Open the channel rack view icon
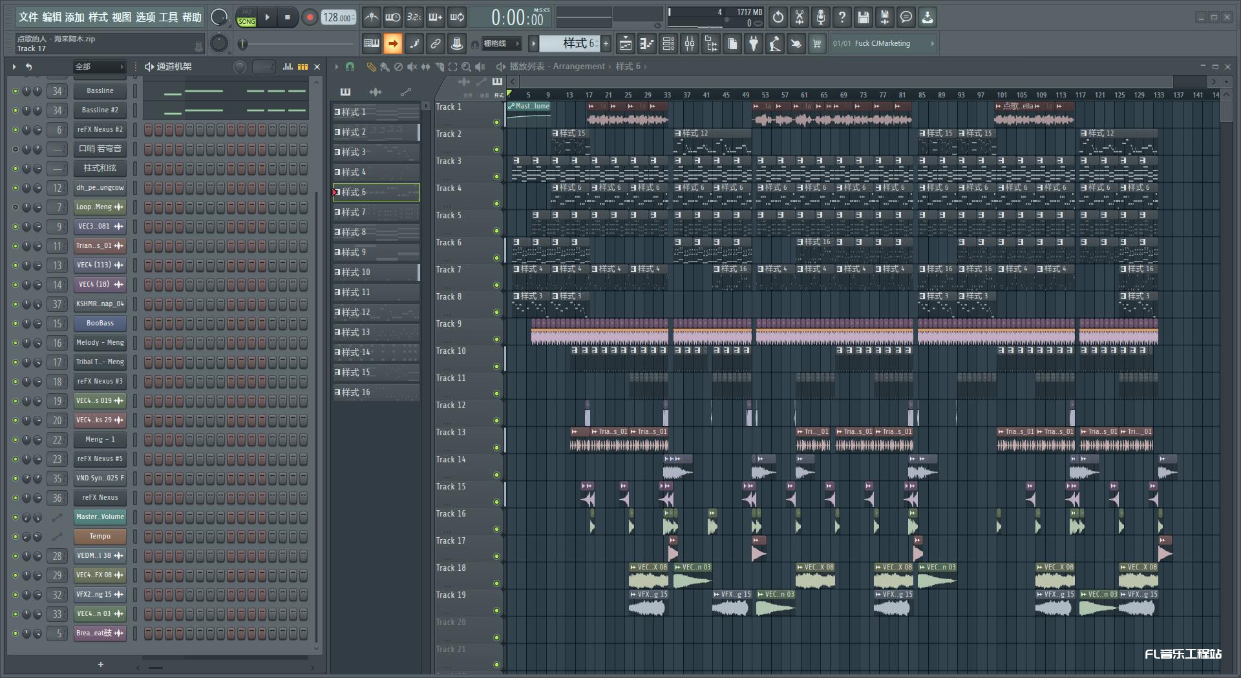The image size is (1241, 678). pos(668,44)
